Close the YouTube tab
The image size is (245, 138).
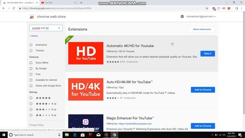click(x=75, y=3)
